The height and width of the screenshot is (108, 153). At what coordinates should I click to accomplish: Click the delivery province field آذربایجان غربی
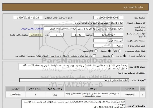(x=108, y=40)
